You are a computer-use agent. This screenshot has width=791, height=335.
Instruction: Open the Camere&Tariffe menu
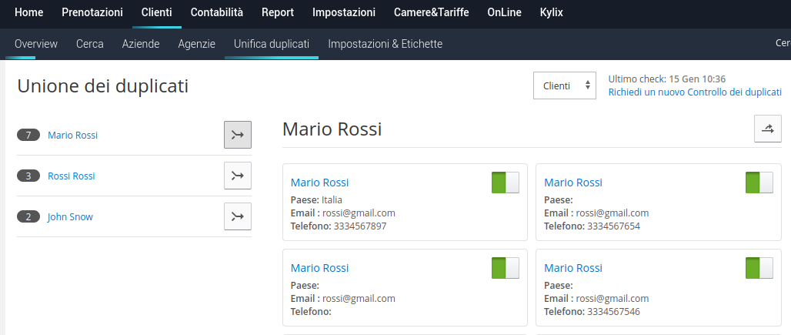[x=432, y=12]
